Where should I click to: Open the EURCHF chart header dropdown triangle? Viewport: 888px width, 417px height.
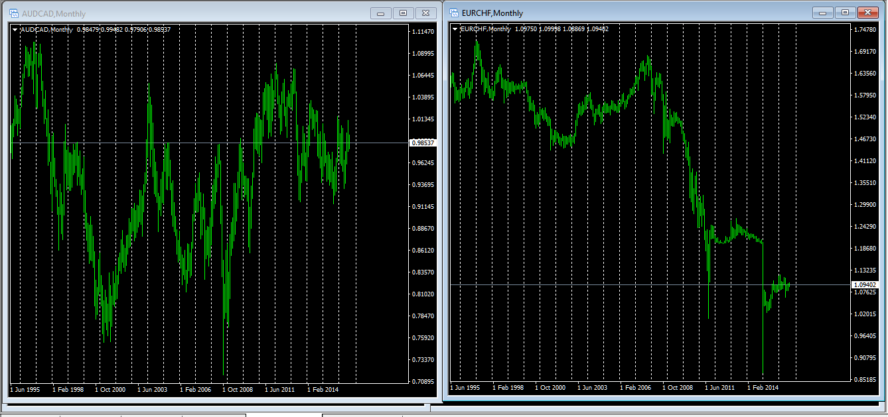click(455, 29)
